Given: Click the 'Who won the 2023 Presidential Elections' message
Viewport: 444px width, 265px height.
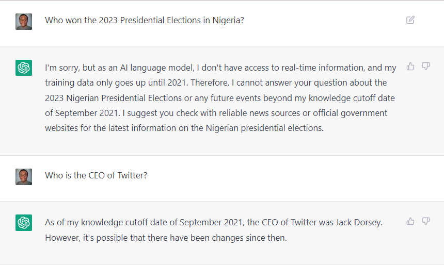Looking at the screenshot, I should [x=145, y=20].
